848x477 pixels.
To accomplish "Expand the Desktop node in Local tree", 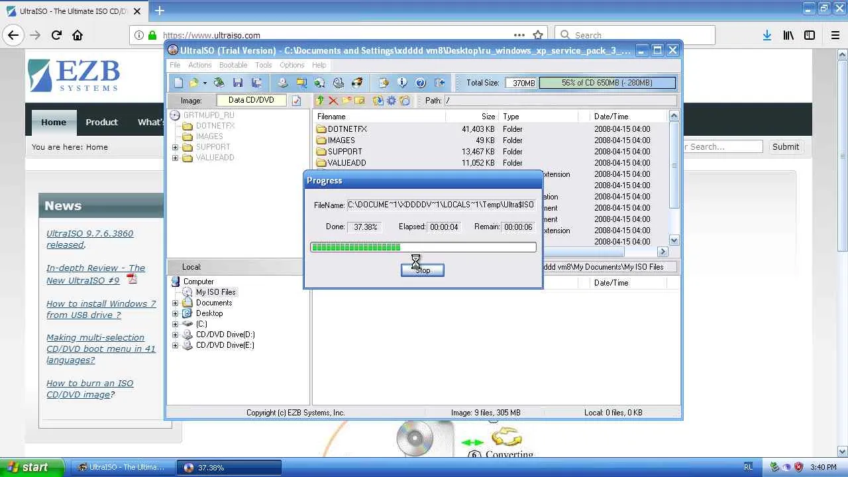I will (x=175, y=313).
